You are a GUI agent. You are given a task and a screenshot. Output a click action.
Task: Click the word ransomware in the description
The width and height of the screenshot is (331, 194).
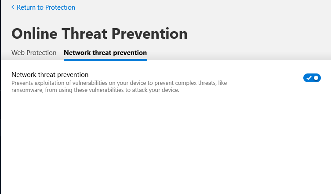pos(26,91)
